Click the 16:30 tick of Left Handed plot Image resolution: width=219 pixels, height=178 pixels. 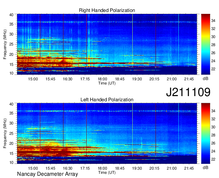(68, 168)
